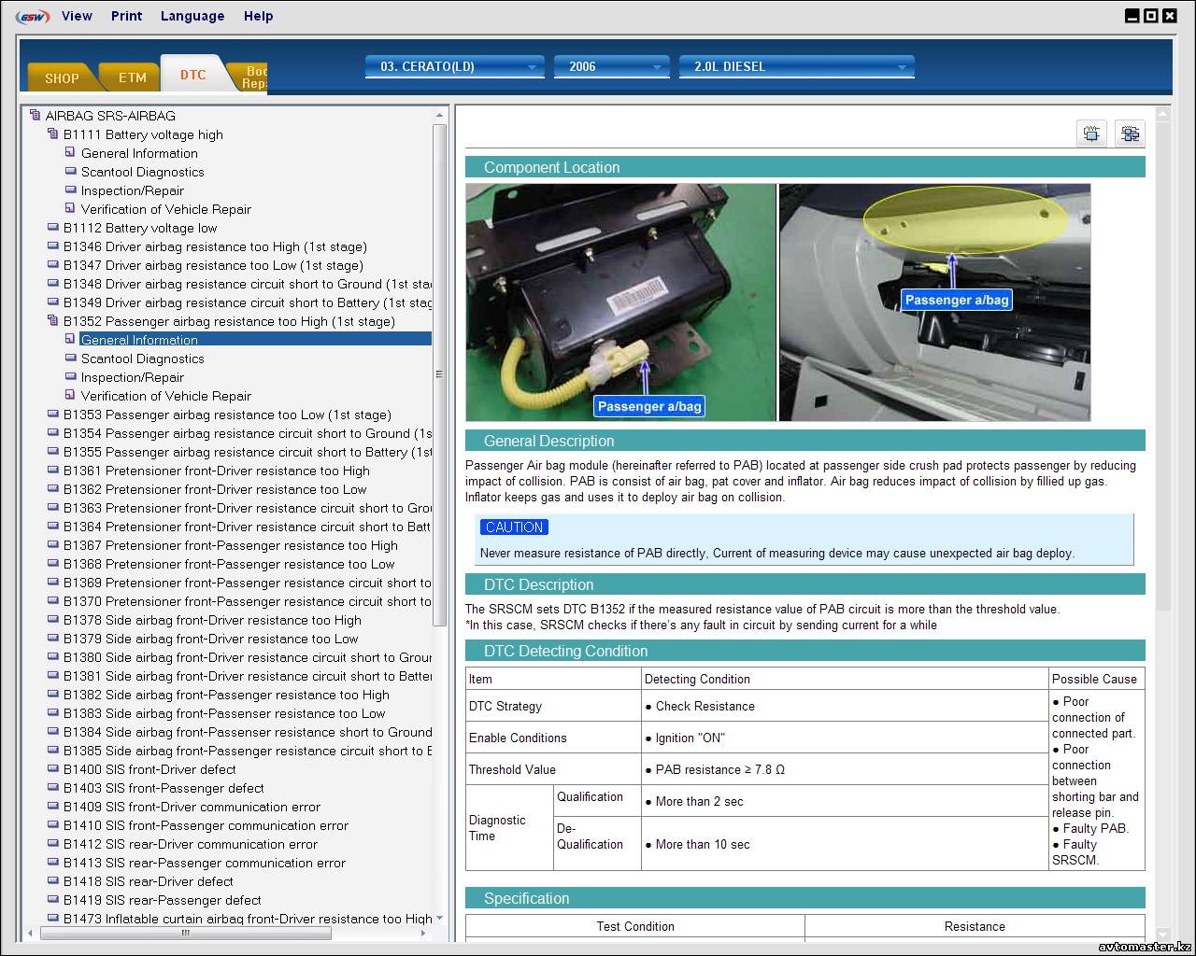Select Inspection/Repair under B1111

click(x=133, y=190)
